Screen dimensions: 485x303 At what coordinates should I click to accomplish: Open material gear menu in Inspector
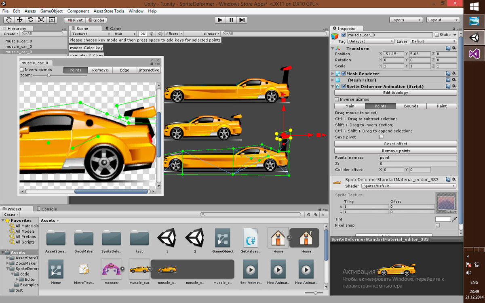click(454, 179)
